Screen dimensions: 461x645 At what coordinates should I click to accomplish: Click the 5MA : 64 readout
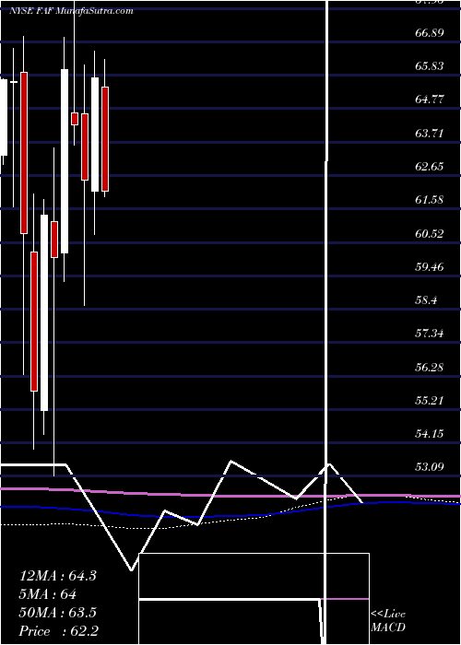click(x=48, y=594)
